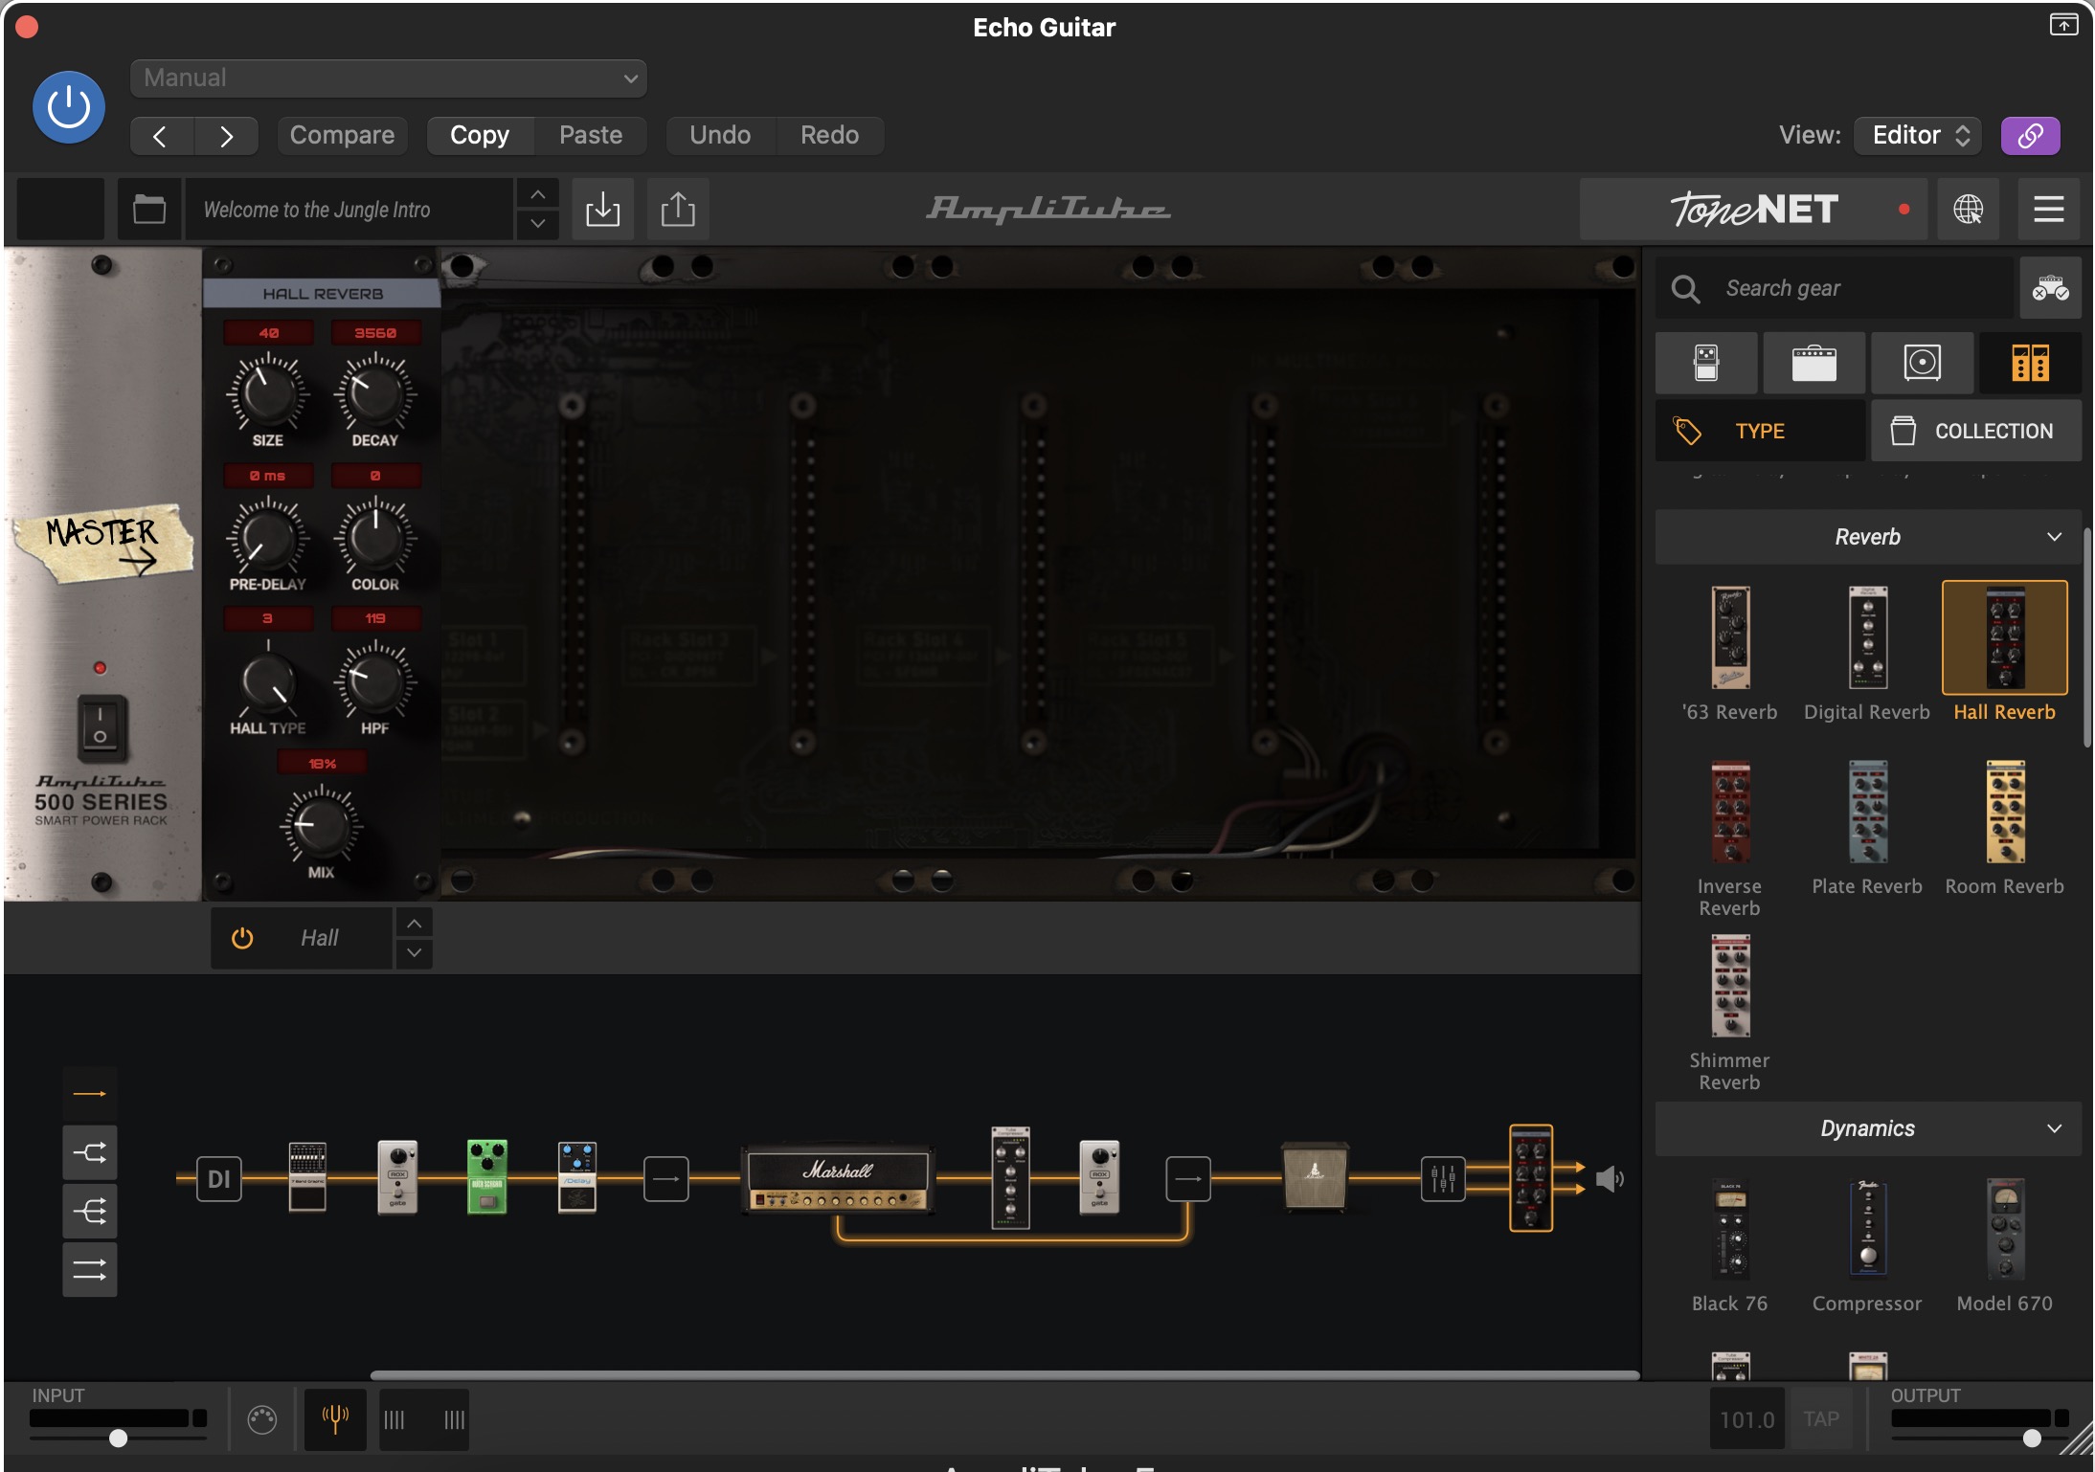Click the Hall Reverb SIZE knob

[x=267, y=392]
